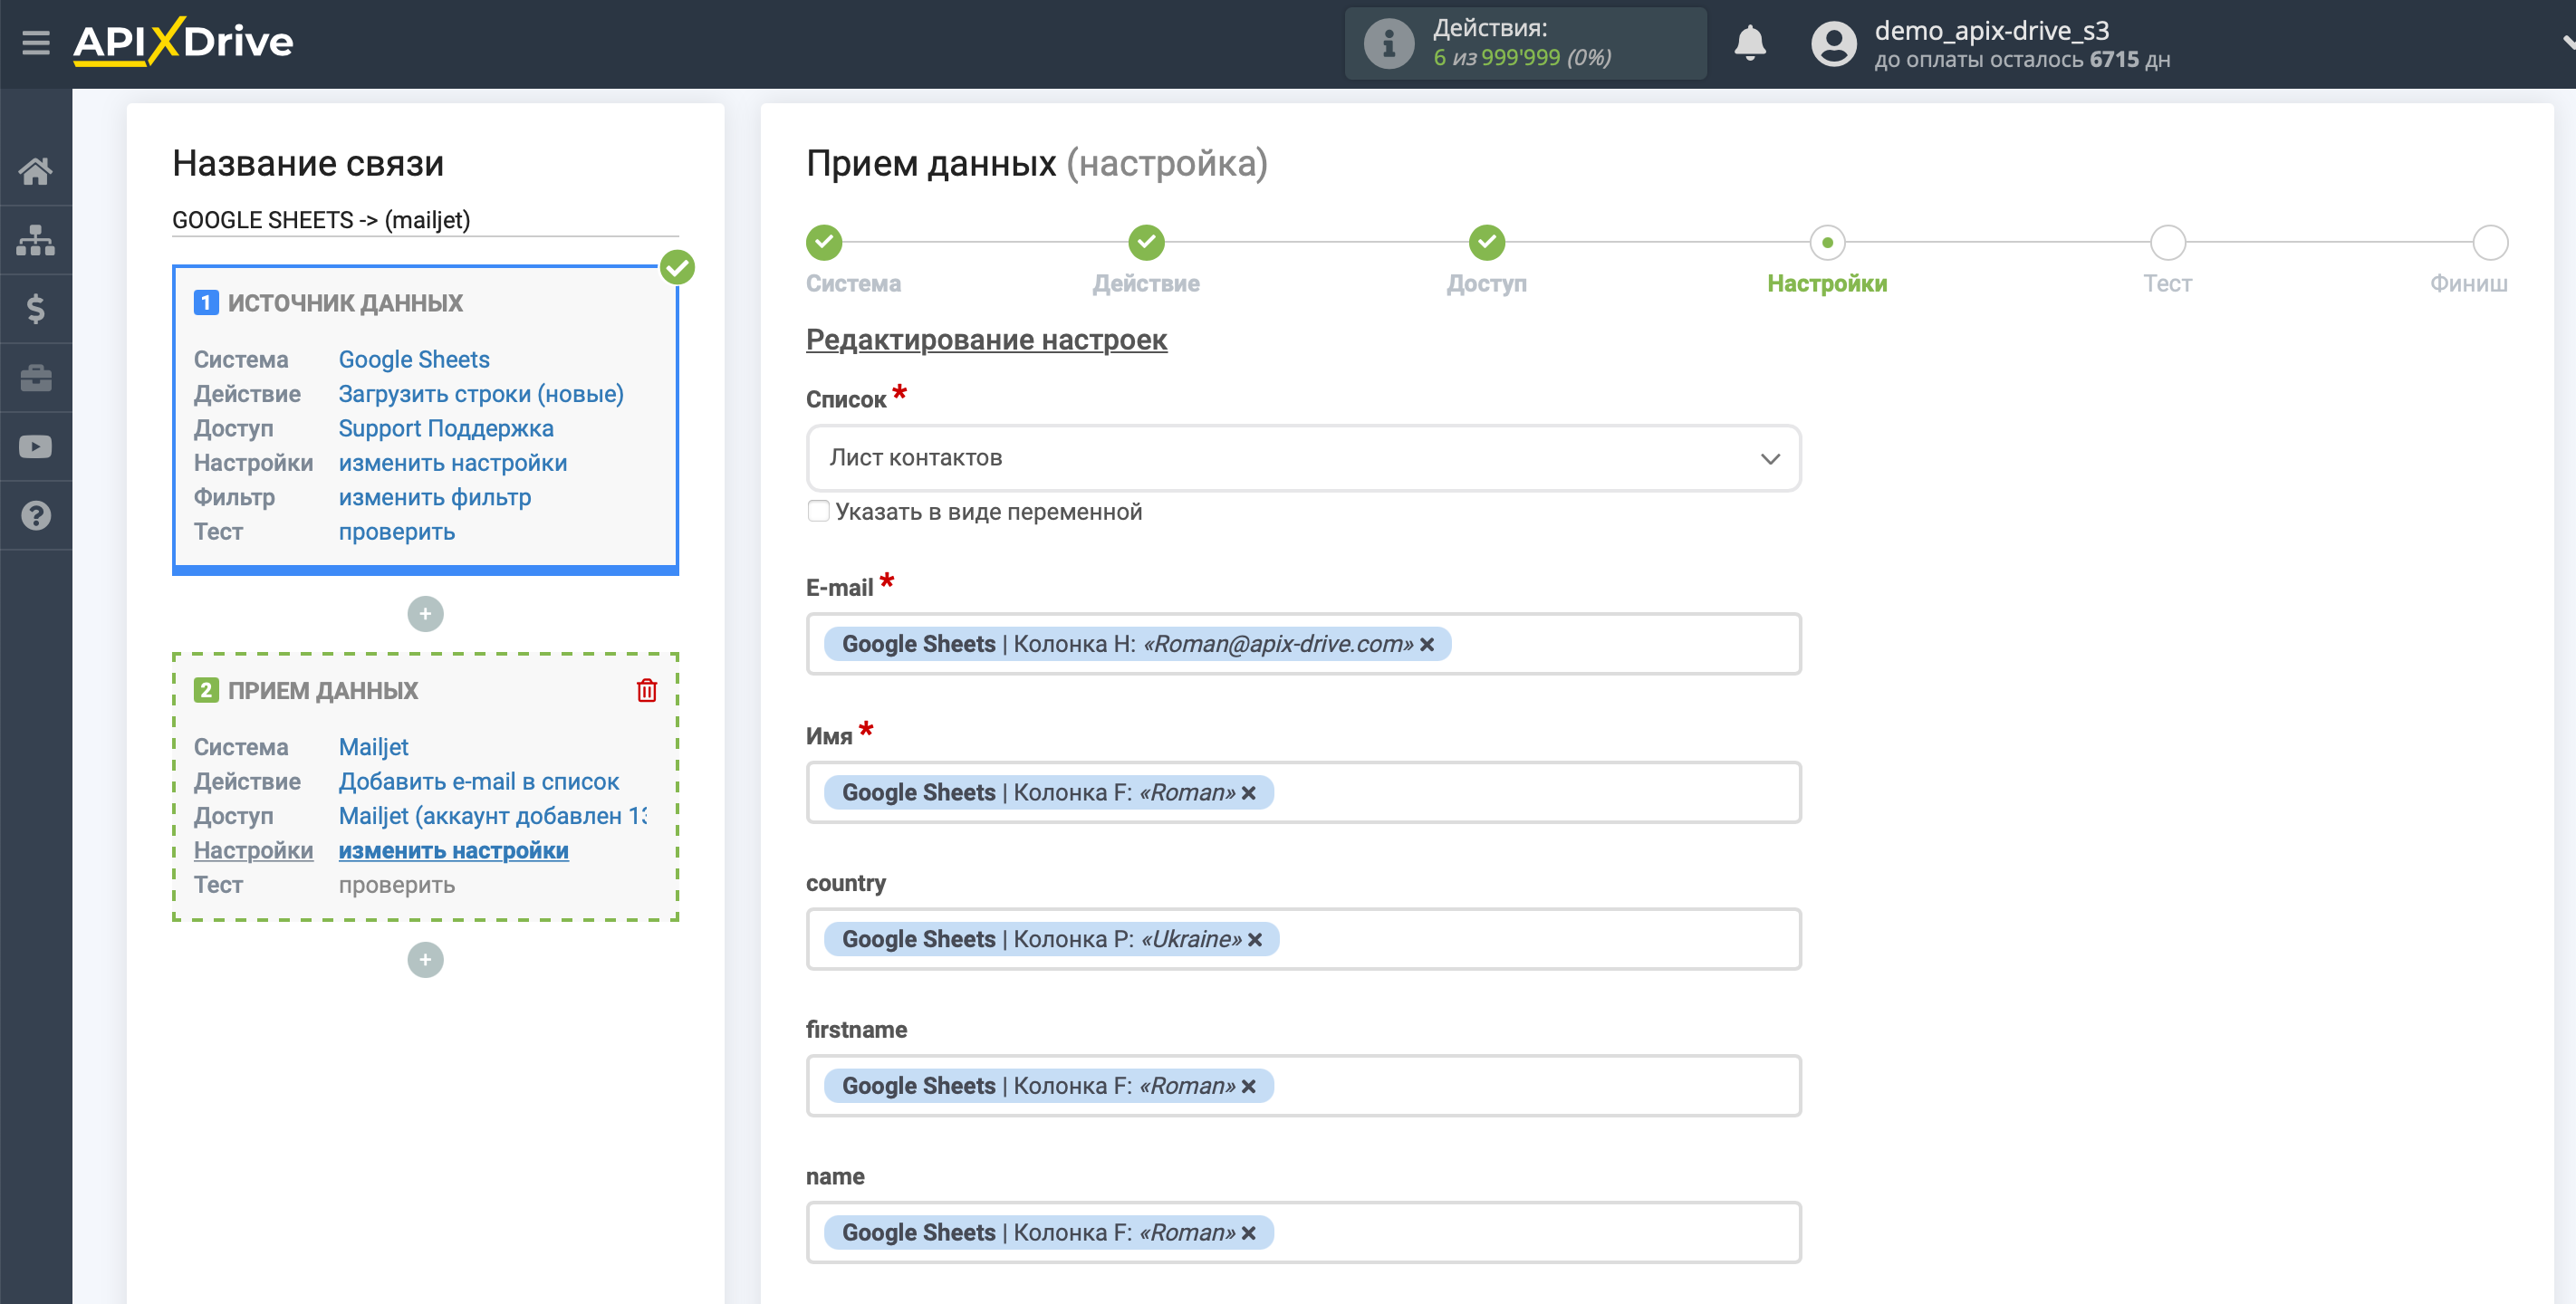Open the hamburger menu
The width and height of the screenshot is (2576, 1304).
coord(36,43)
